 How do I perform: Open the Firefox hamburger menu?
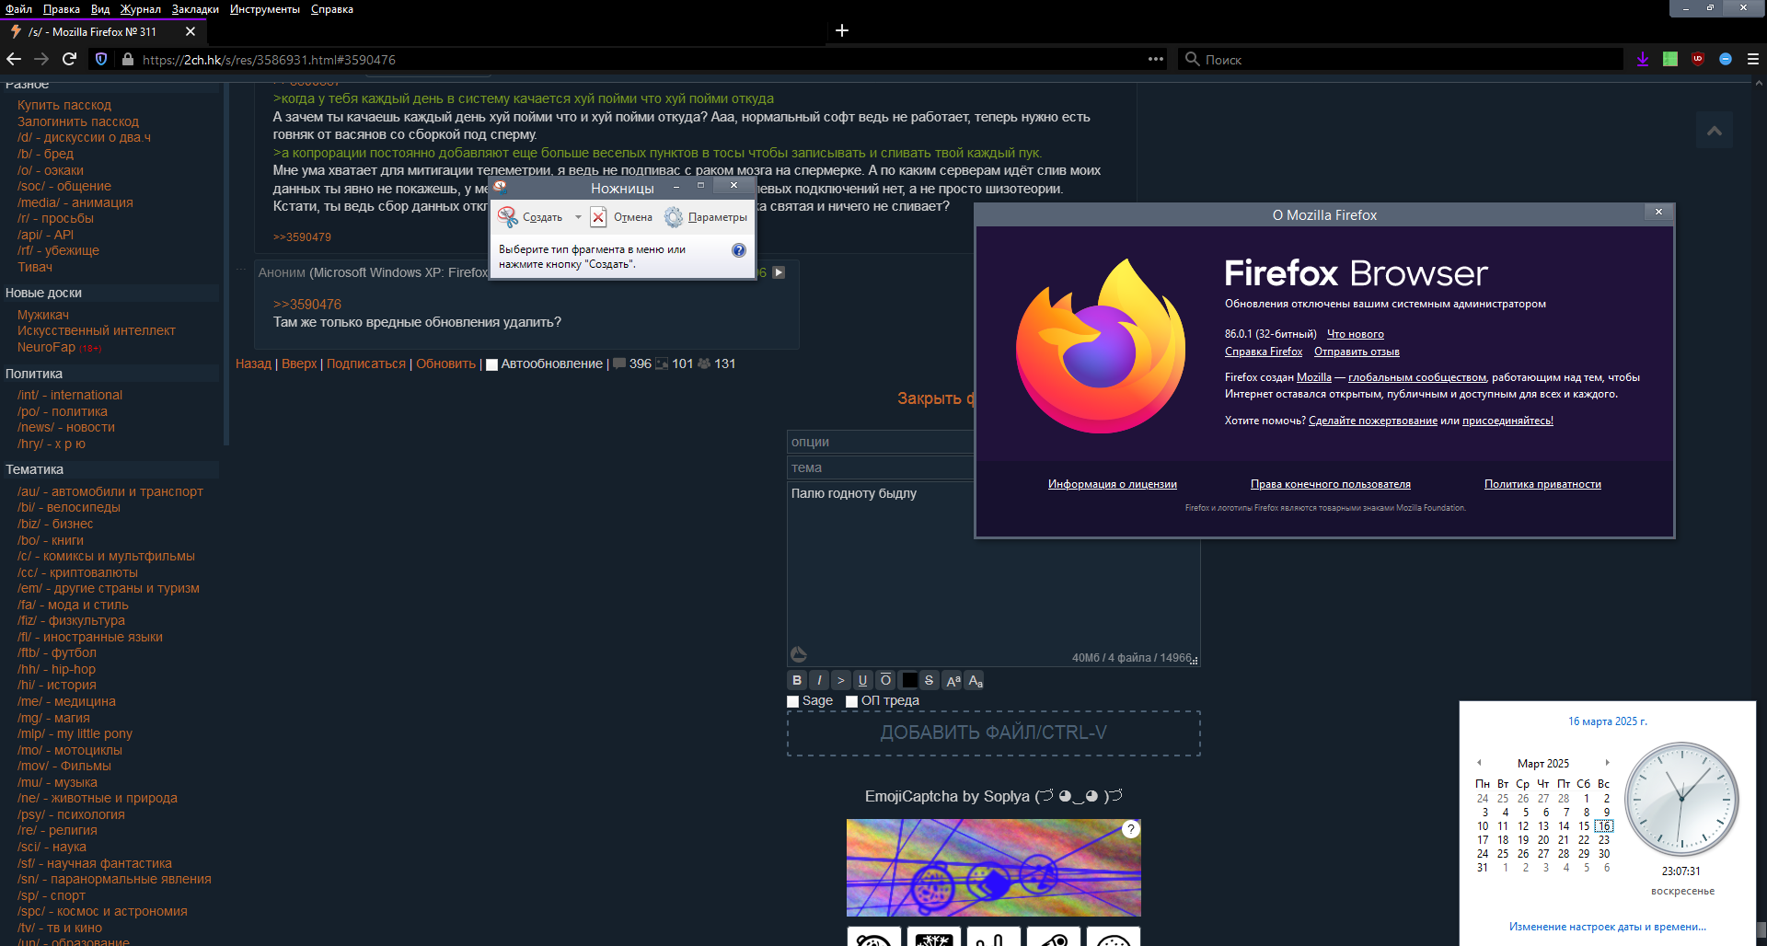[x=1753, y=59]
